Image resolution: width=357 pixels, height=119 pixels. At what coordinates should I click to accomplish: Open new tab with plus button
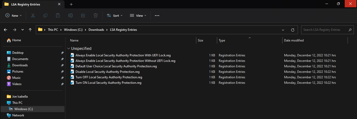(x=71, y=4)
